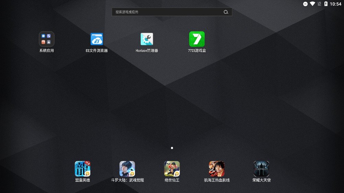Tap the Wi-Fi status icon
Viewport: 344px width, 193px height.
pyautogui.click(x=312, y=4)
